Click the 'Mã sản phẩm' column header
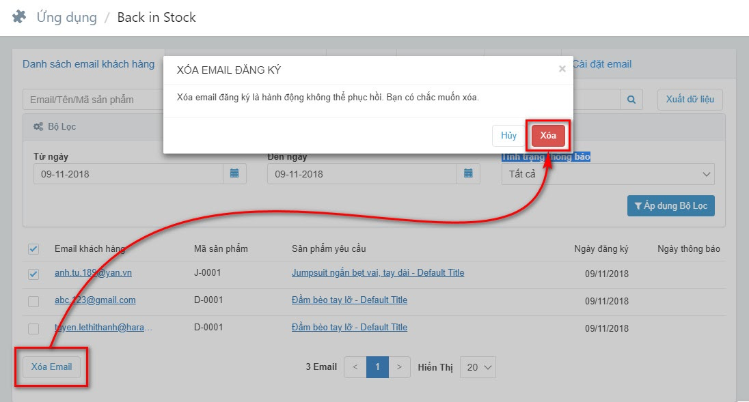 click(x=221, y=248)
